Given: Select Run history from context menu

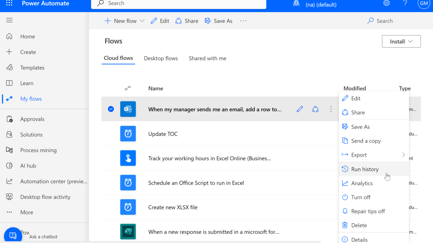Looking at the screenshot, I should pyautogui.click(x=365, y=169).
